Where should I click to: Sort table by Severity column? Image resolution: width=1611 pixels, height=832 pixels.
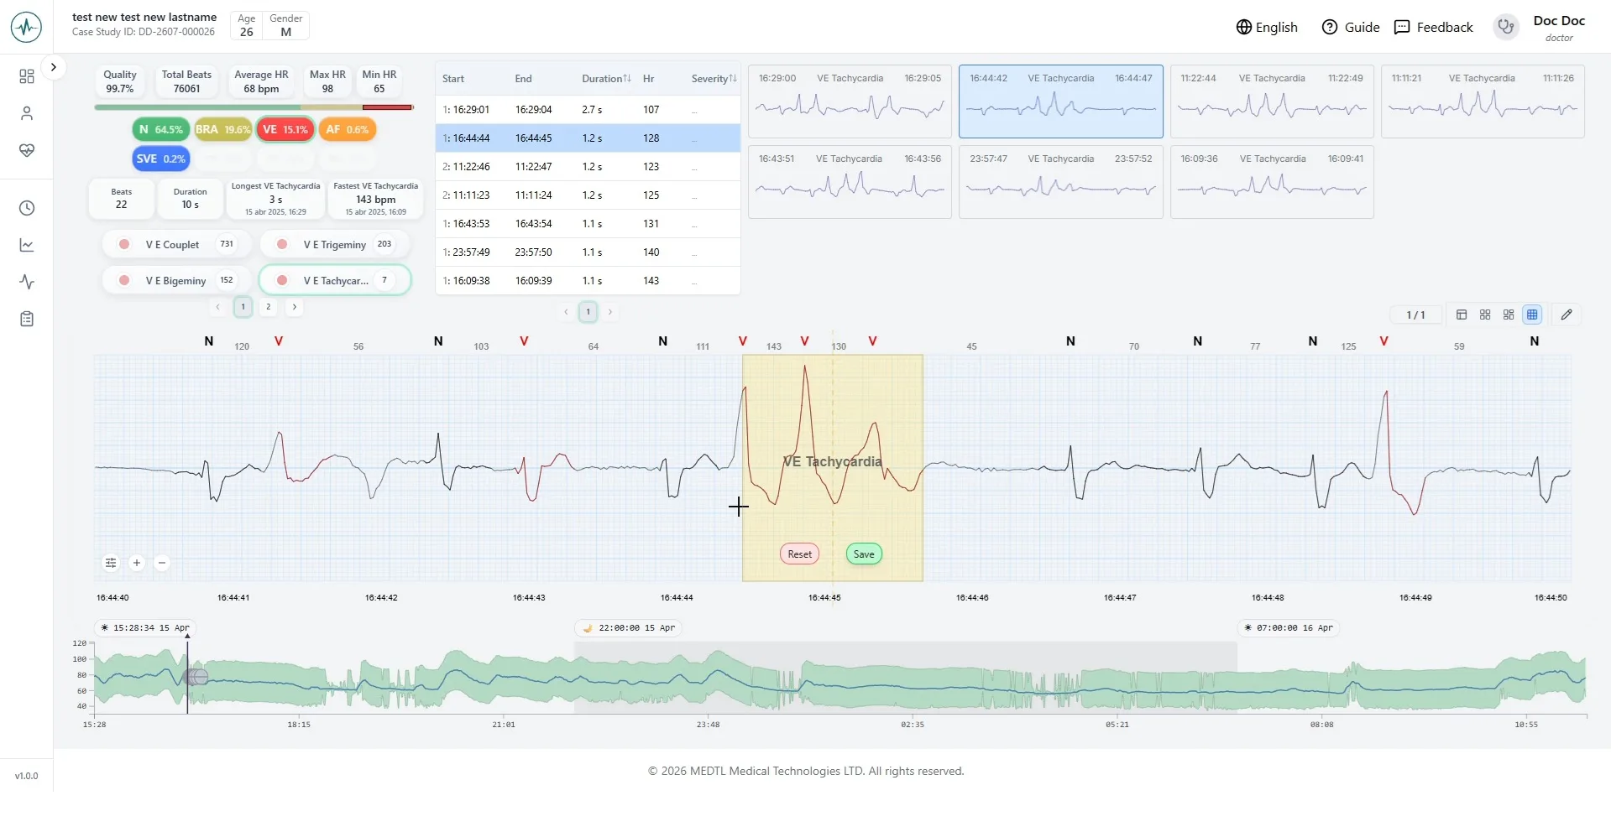point(714,78)
